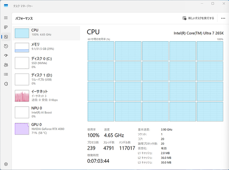Select the GPU 0 GeForce RTX 4080 entry
This screenshot has width=229, height=170.
click(46, 128)
